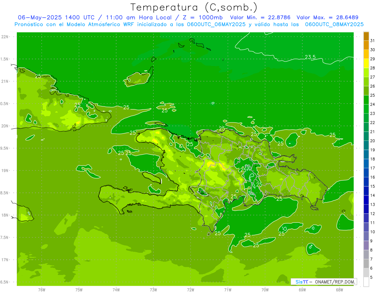Viewport: 381px width, 294px height.
Task: Pick the blue legend band between 16 and 17
Action: click(x=366, y=173)
